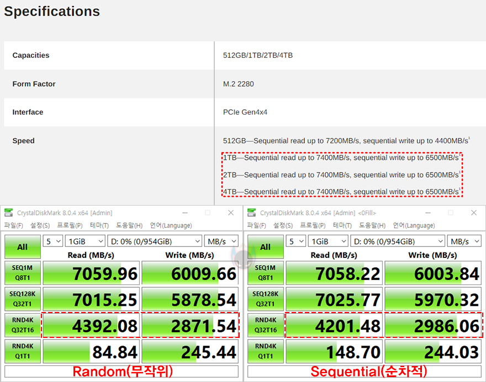Open MB/s unit dropdown in left window
The image size is (486, 382).
(221, 241)
